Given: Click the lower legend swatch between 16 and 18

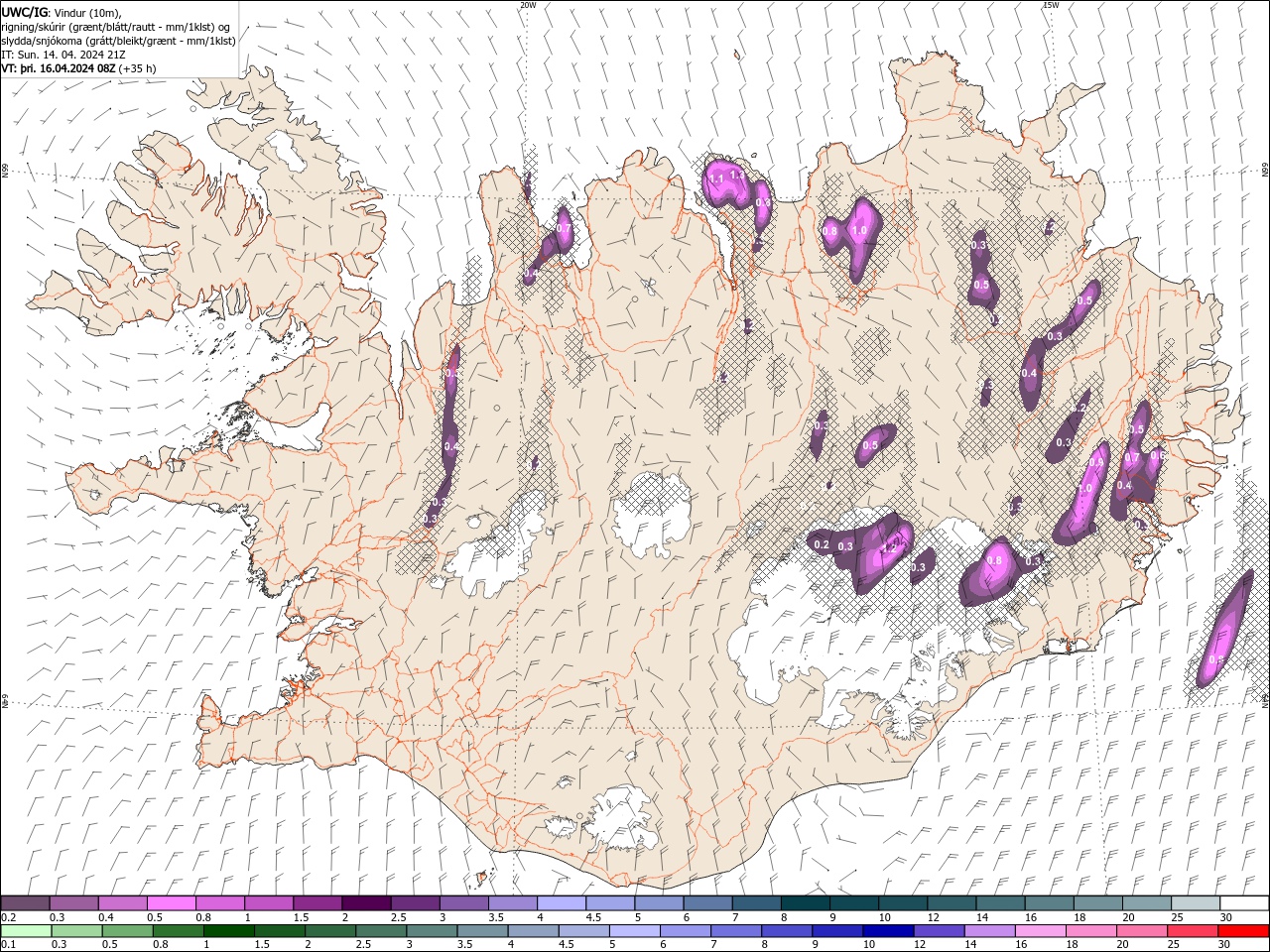Looking at the screenshot, I should coord(1040,931).
